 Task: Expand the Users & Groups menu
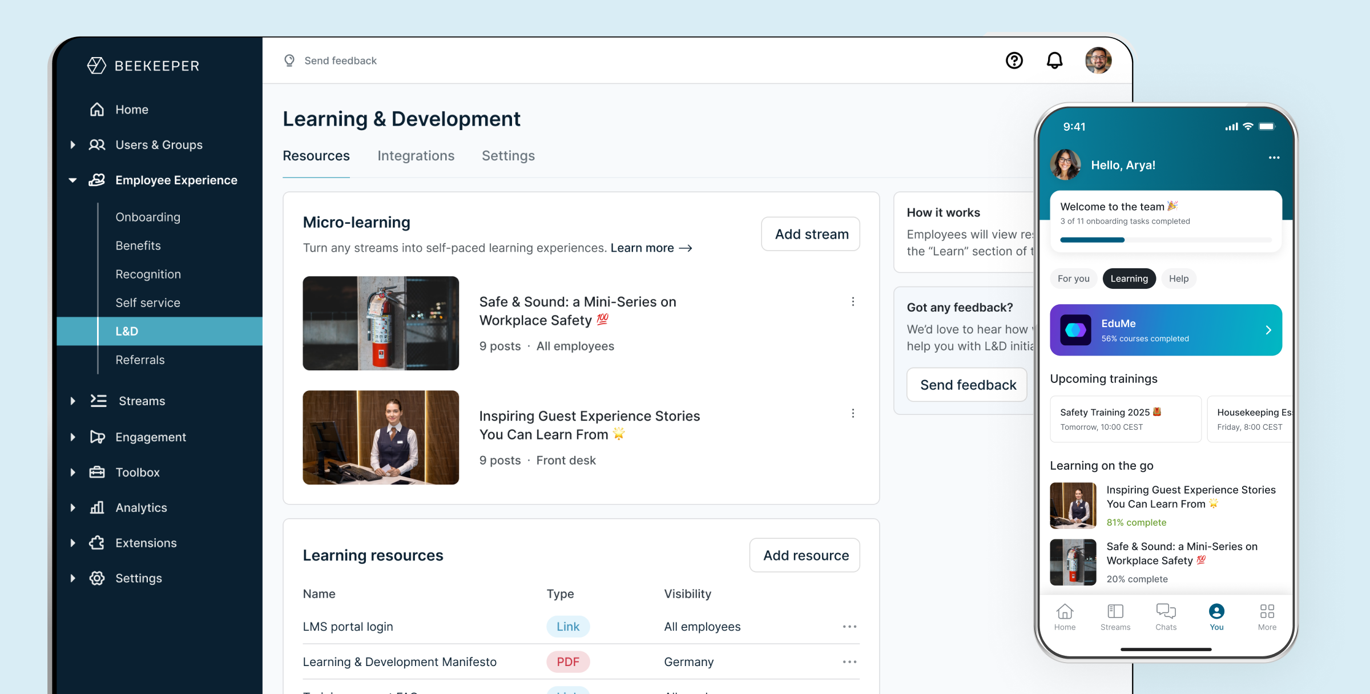(x=72, y=145)
